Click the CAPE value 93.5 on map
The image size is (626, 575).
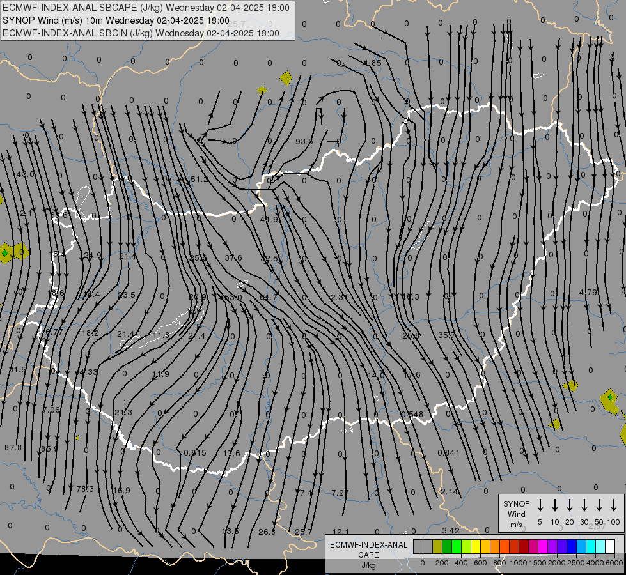pos(304,142)
